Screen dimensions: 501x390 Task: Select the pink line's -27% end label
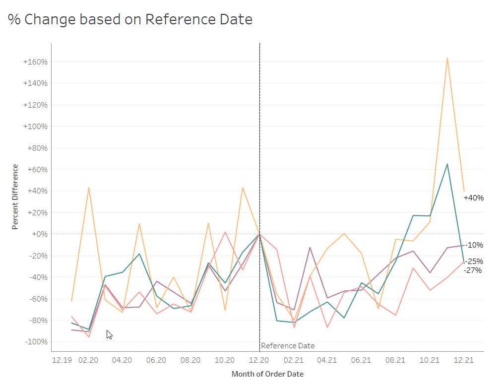coord(473,270)
